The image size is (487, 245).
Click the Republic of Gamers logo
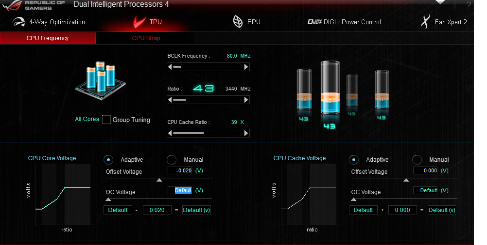(x=34, y=5)
